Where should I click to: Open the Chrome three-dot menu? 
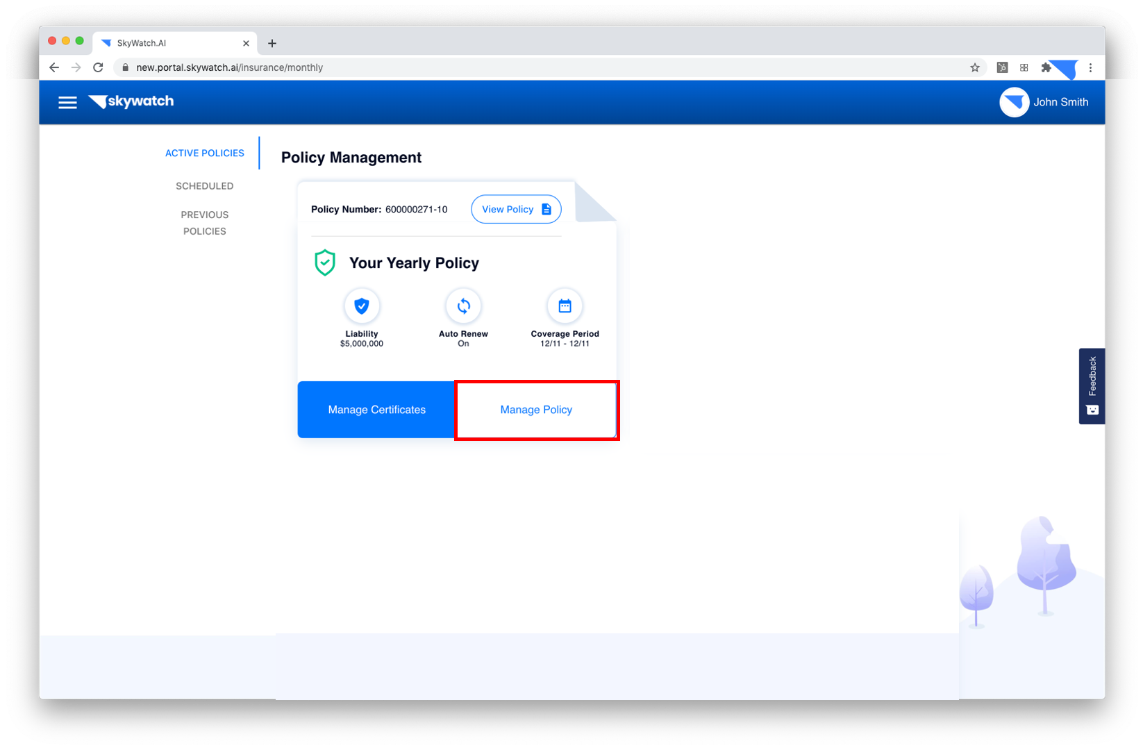(1090, 67)
